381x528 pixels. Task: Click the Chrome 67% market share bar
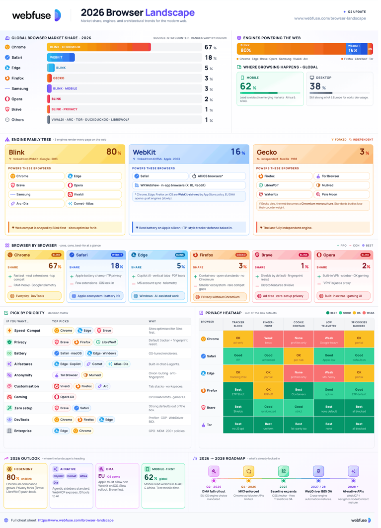[x=99, y=47]
